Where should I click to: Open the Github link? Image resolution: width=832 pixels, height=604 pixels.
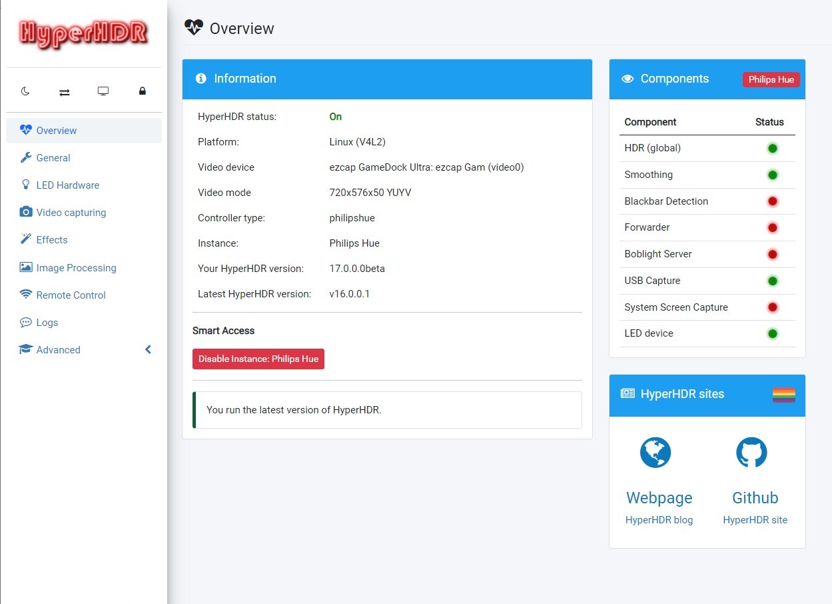755,498
